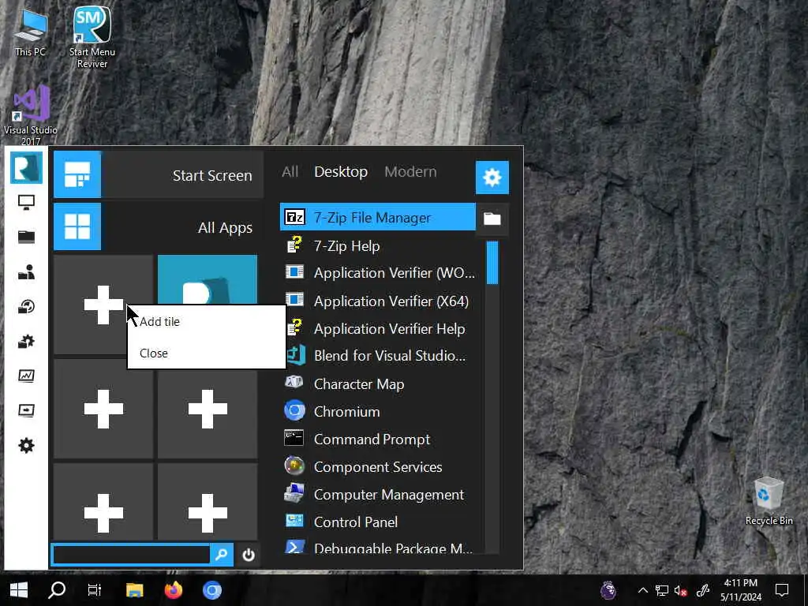Open the blue settings gear button
Viewport: 808px width, 606px height.
[492, 178]
